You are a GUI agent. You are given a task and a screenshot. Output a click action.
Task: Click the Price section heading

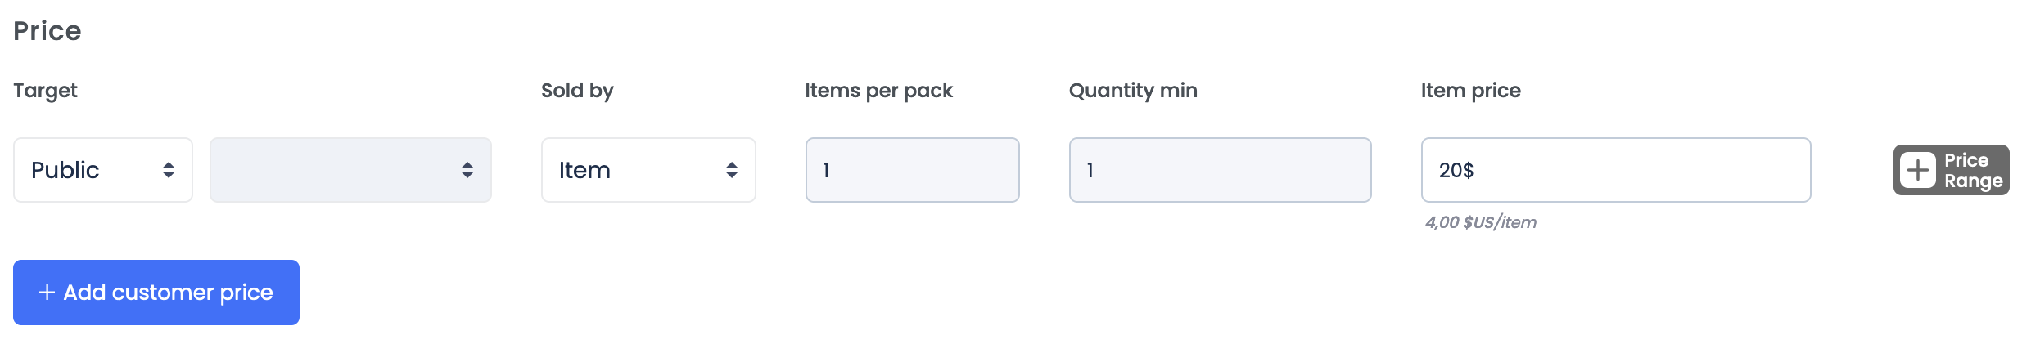[x=47, y=31]
